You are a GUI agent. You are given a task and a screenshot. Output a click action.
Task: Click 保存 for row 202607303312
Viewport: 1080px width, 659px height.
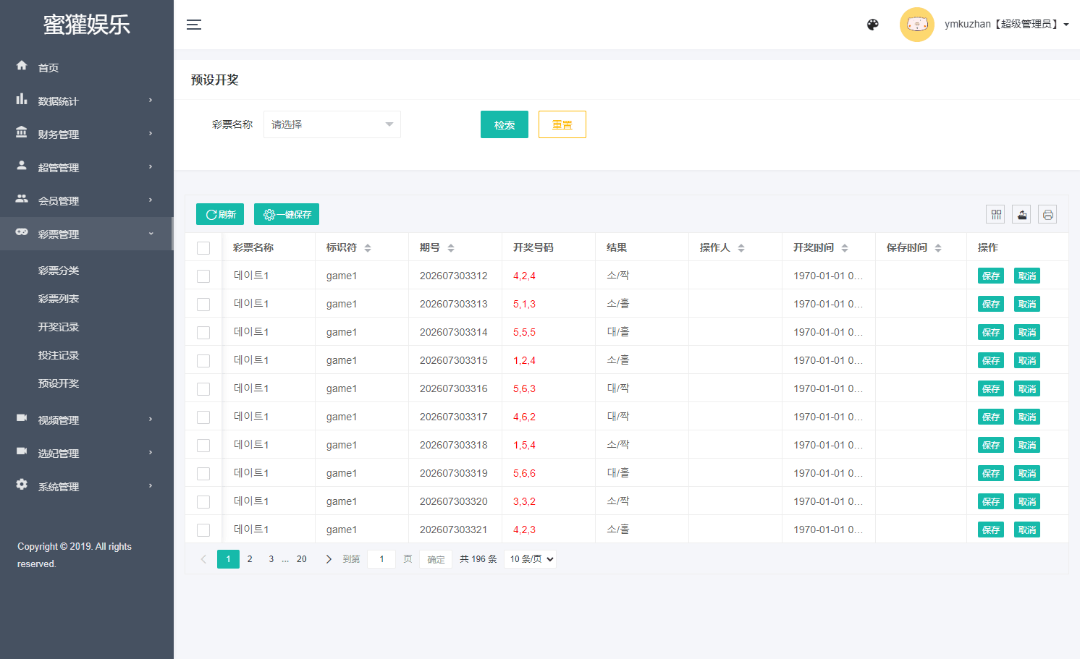(x=991, y=276)
